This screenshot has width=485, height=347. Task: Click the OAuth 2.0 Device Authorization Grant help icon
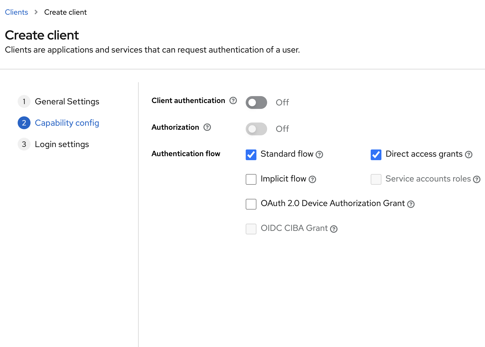pos(411,204)
